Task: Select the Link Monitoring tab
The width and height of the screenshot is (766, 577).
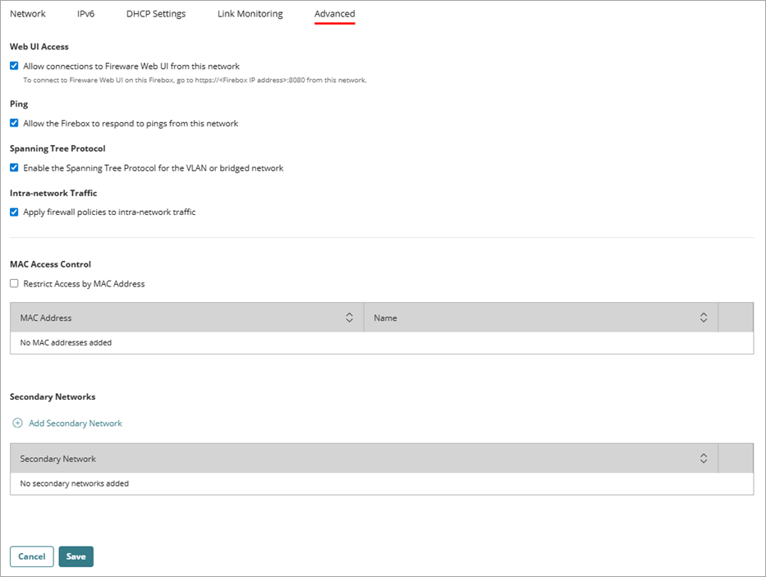Action: (250, 13)
